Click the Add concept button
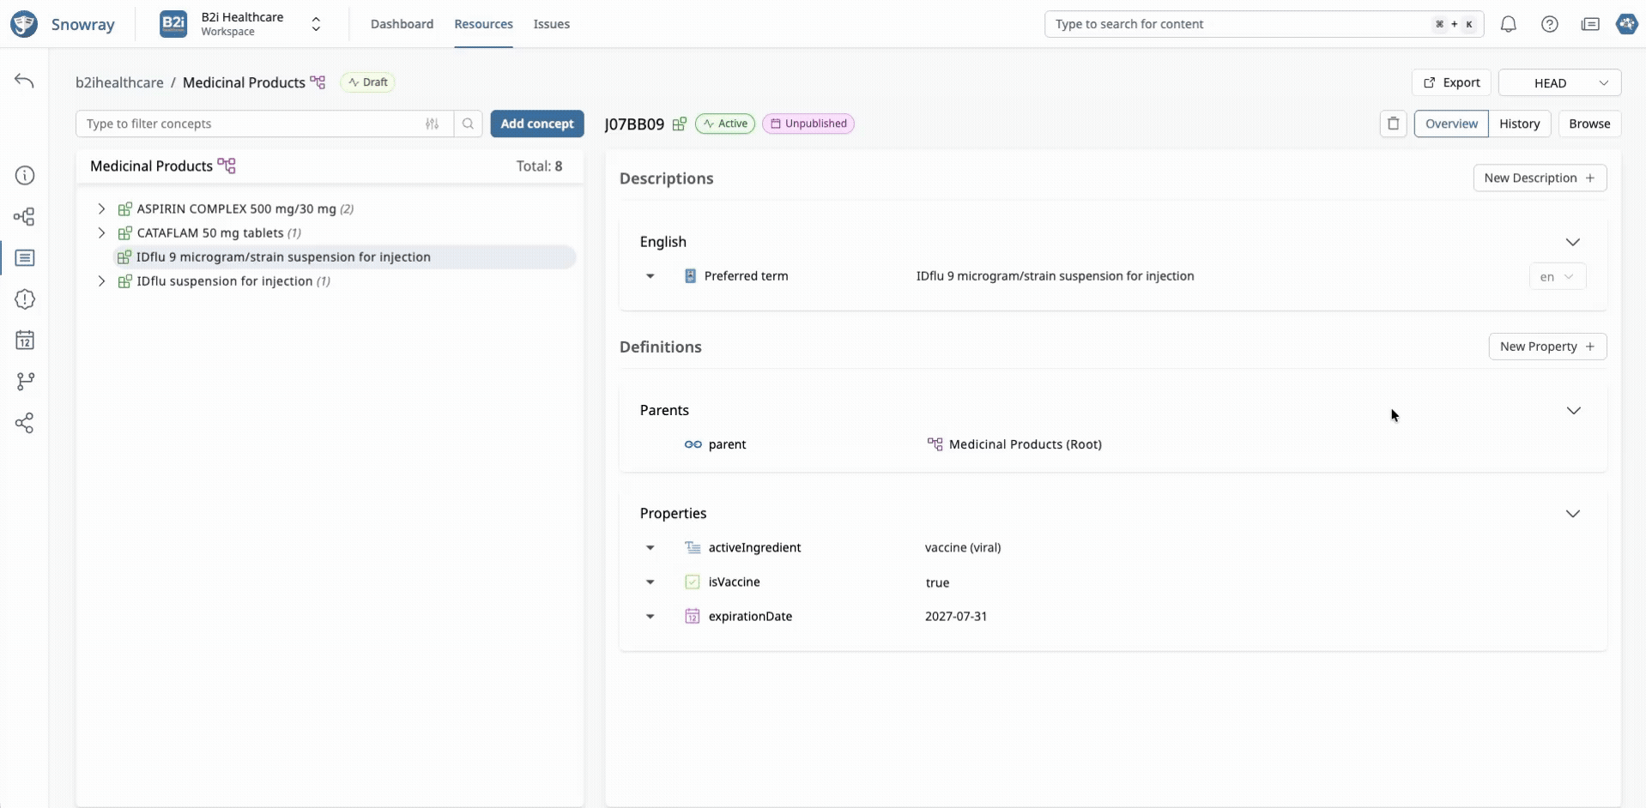 tap(537, 124)
